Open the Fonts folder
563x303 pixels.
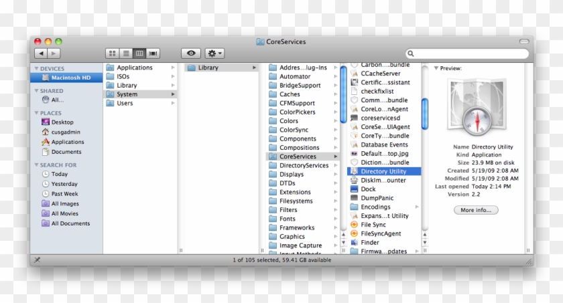coord(303,219)
